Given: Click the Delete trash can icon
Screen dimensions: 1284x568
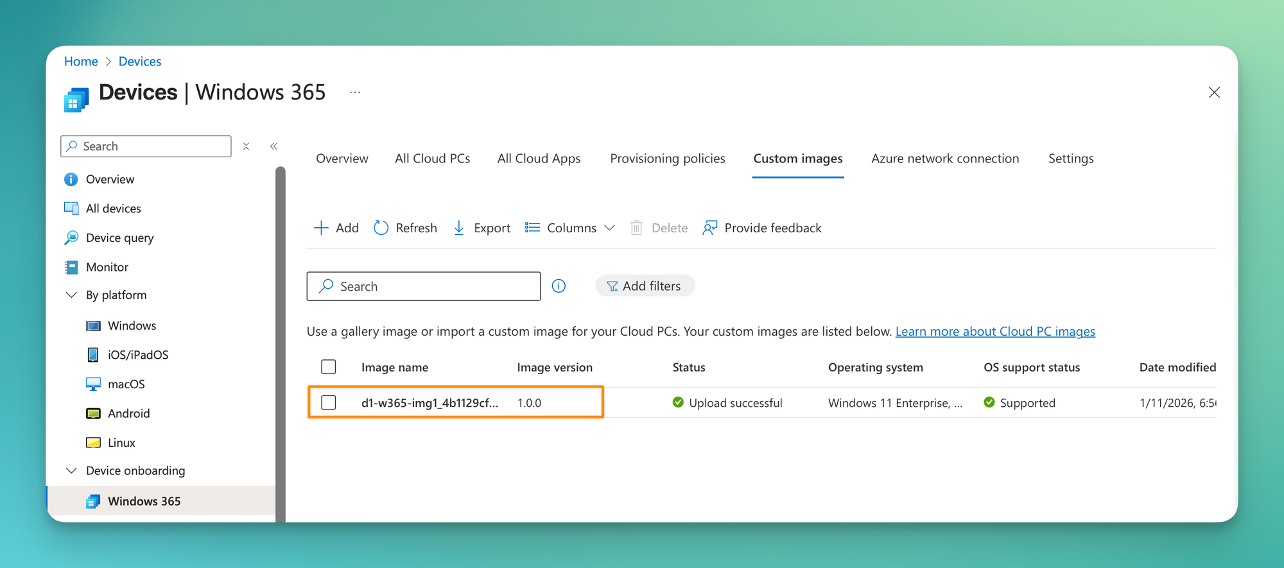Looking at the screenshot, I should [636, 228].
